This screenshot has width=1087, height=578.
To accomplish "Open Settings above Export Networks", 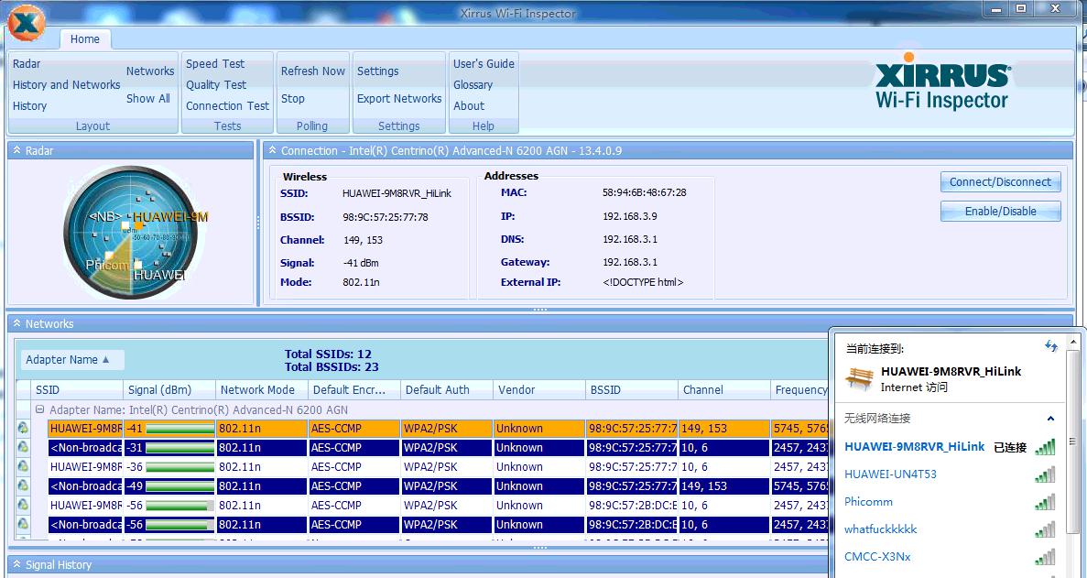I will 378,71.
